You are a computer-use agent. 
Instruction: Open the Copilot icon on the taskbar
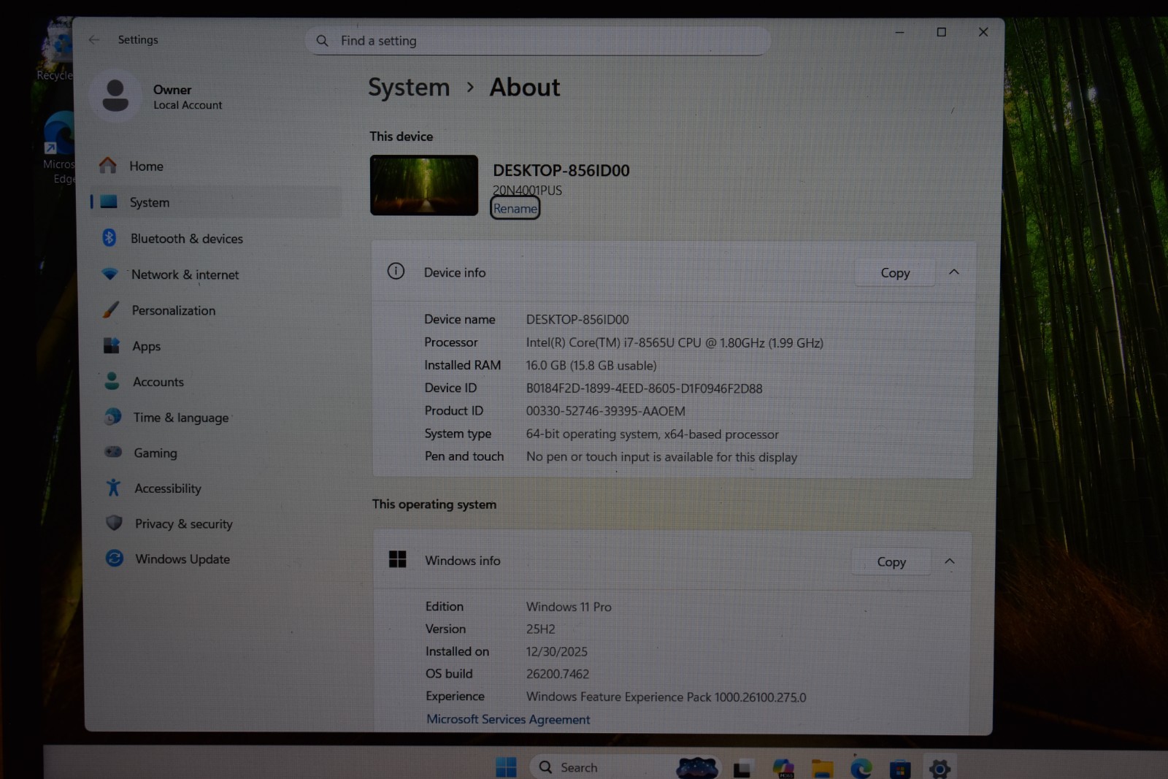(783, 768)
